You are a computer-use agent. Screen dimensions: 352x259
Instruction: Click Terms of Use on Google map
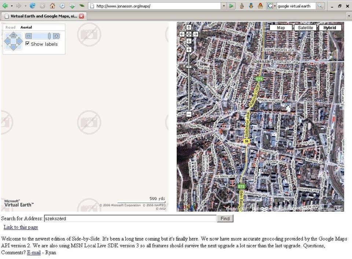pos(332,208)
